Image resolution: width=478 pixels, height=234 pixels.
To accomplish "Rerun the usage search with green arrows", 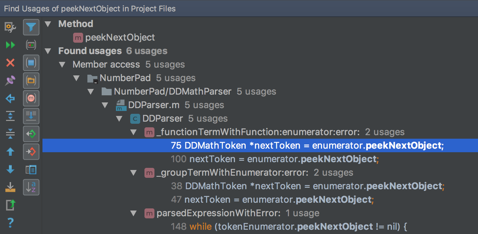I will (10, 45).
